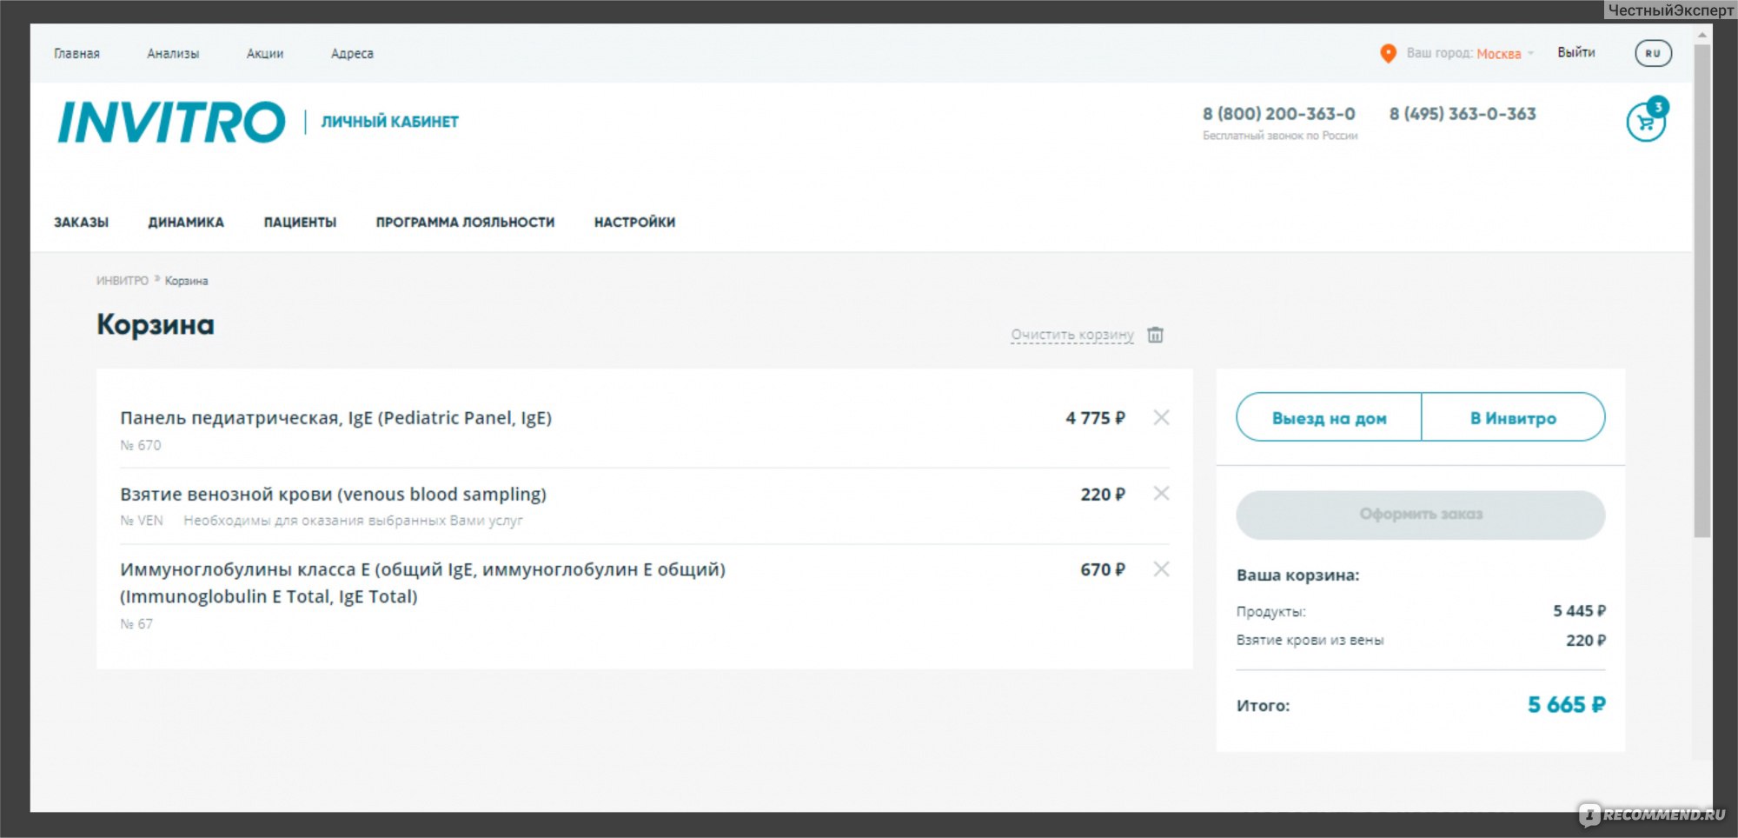Open the Адреса top menu item
The width and height of the screenshot is (1738, 838).
(352, 54)
